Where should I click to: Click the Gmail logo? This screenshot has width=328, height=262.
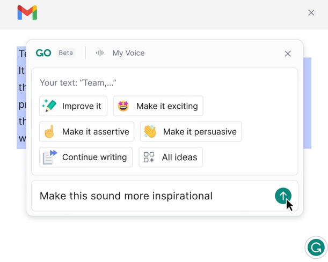coord(27,13)
